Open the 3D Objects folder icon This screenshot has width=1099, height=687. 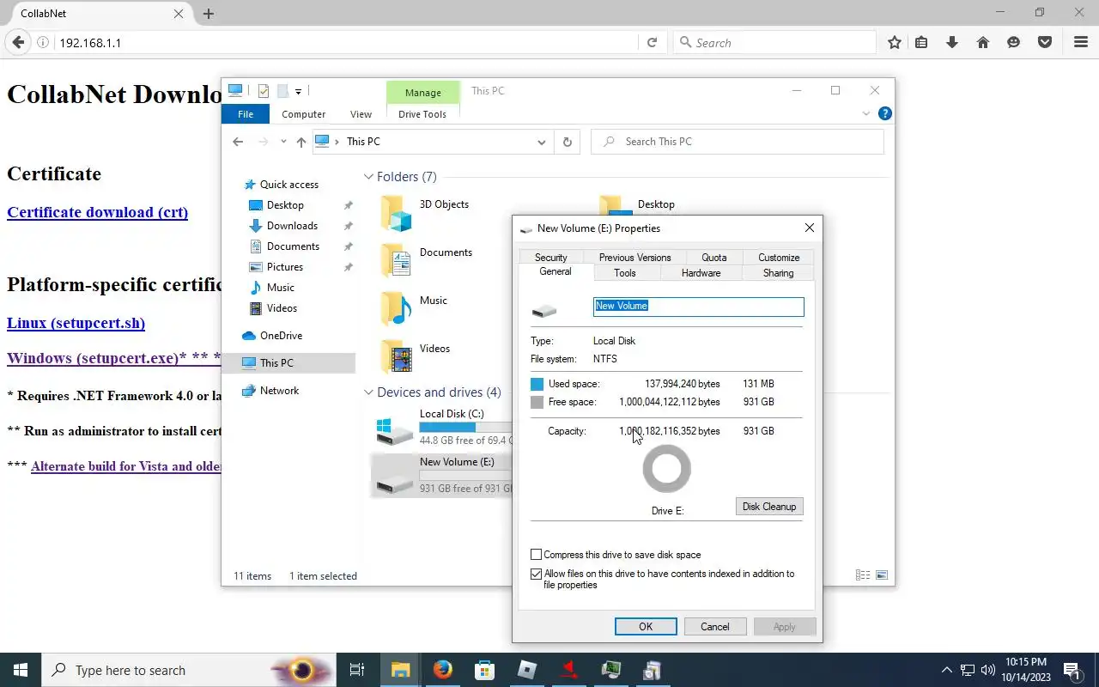coord(396,213)
